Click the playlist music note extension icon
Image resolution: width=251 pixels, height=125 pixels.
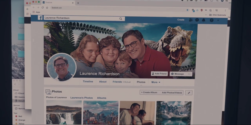coord(216,10)
